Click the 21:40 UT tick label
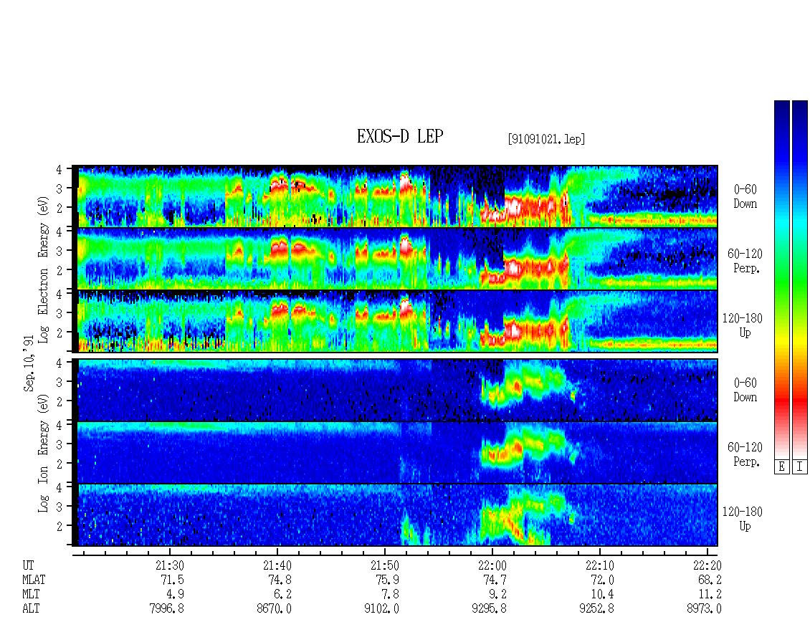The width and height of the screenshot is (810, 627). (277, 565)
